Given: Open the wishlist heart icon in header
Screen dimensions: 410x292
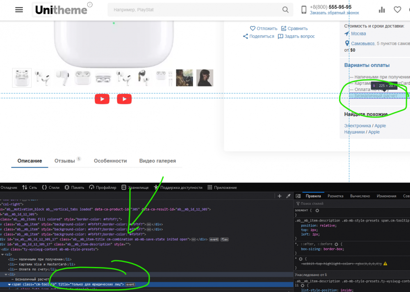Looking at the screenshot, I should (397, 10).
